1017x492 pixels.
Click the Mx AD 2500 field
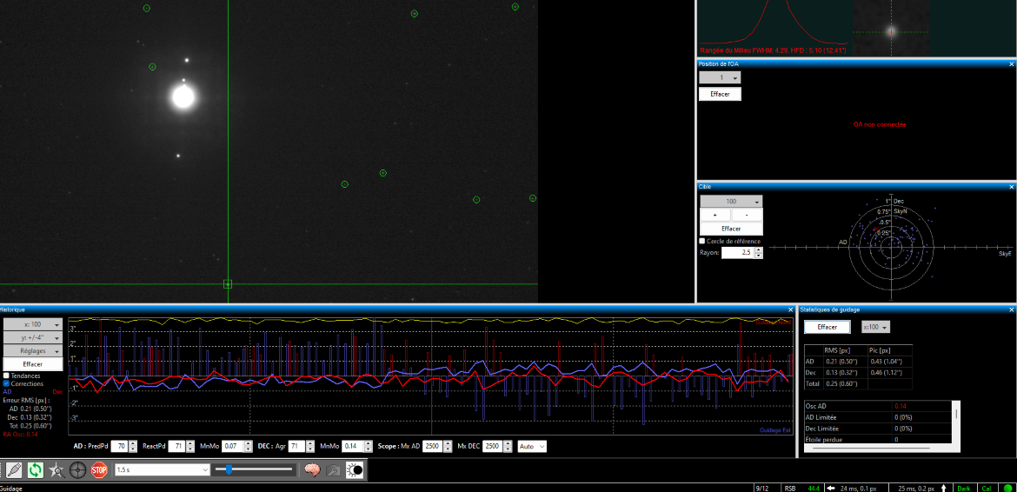431,446
